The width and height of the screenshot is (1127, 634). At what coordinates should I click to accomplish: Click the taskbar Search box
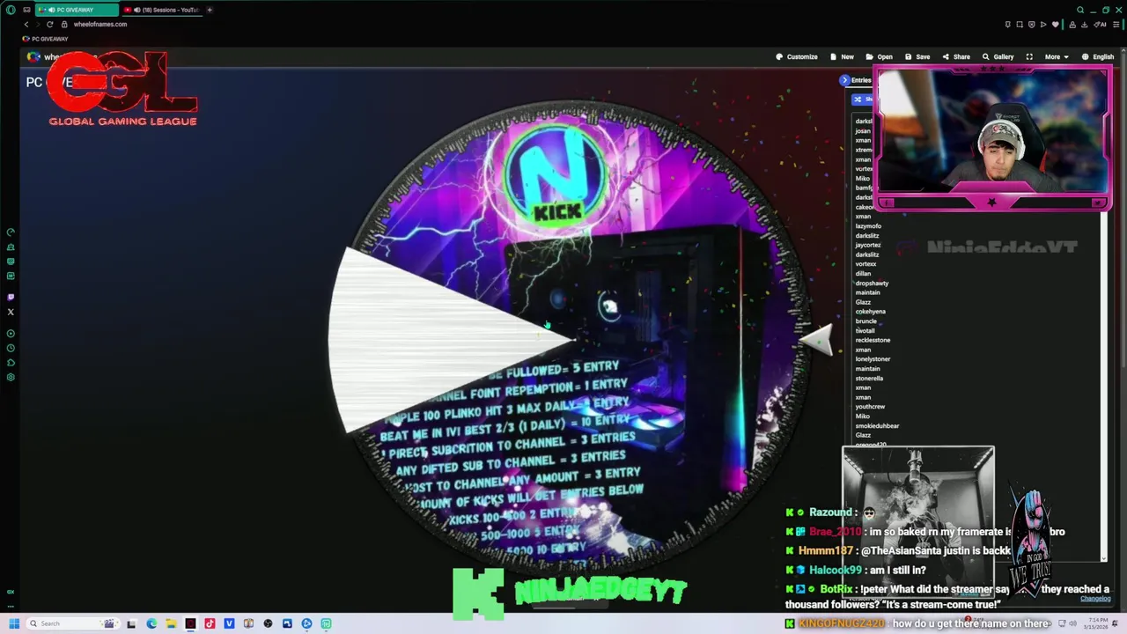[x=72, y=623]
